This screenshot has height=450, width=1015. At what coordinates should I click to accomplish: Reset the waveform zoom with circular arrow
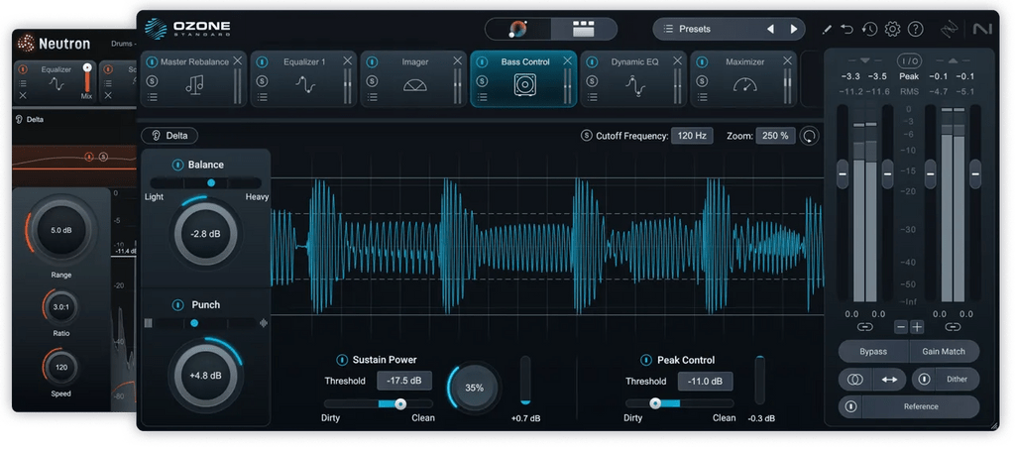point(809,136)
